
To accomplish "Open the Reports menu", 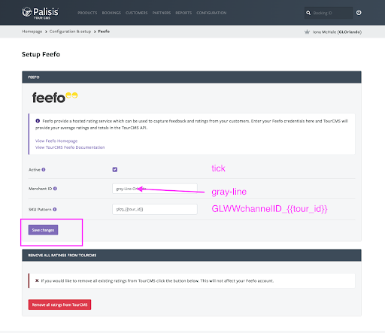I will 183,13.
